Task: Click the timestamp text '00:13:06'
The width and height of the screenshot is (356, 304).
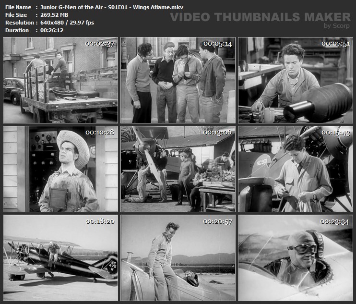Action: click(217, 133)
